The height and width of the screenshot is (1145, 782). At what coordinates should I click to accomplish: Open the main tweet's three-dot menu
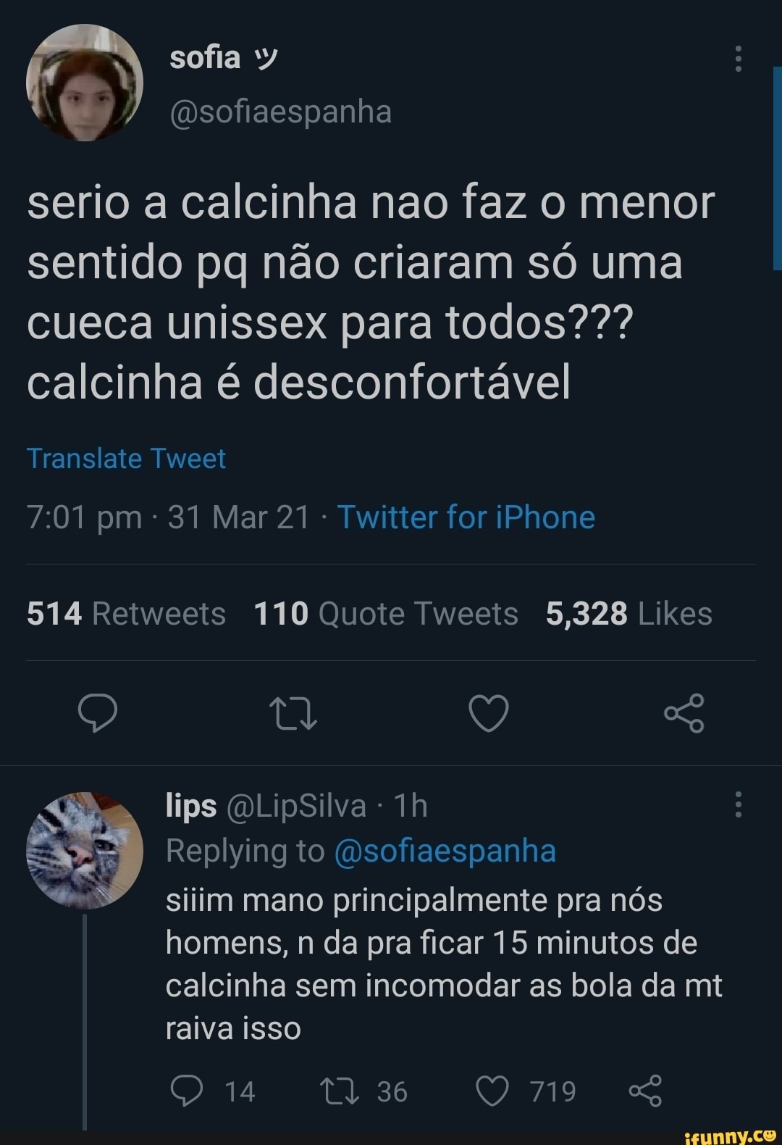[738, 59]
